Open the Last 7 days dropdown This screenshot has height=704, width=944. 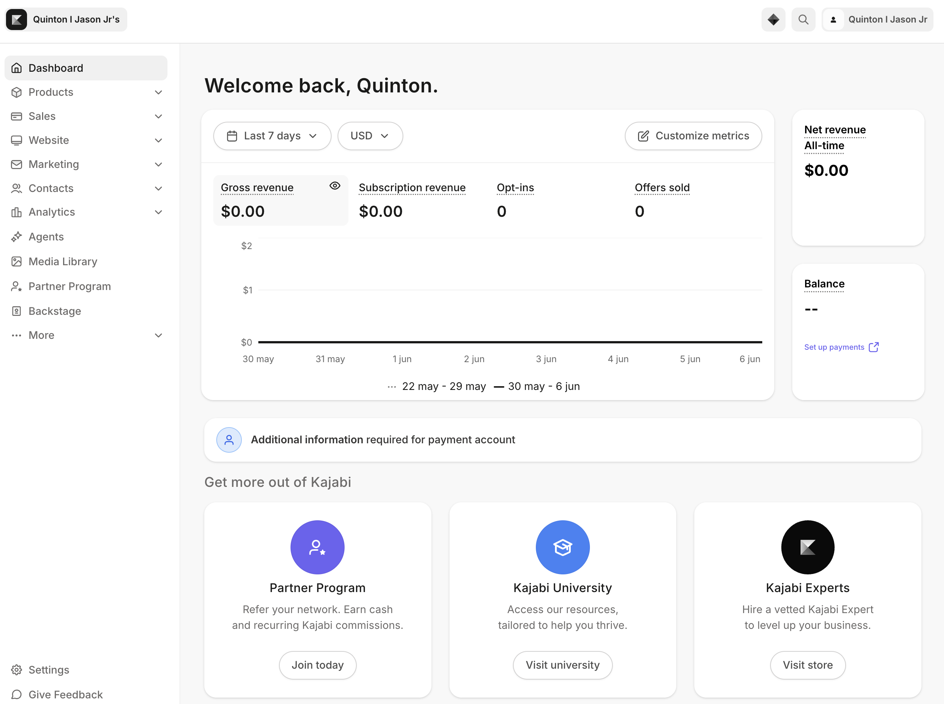click(272, 136)
